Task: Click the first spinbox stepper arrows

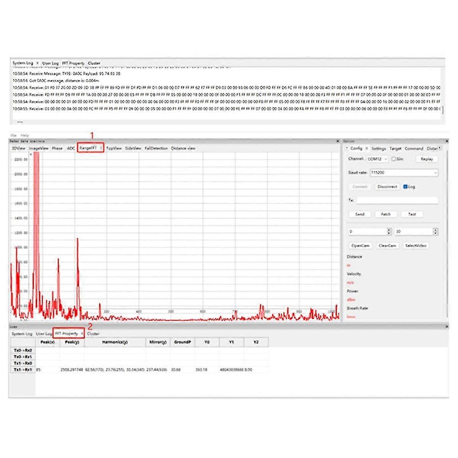Action: tap(389, 232)
